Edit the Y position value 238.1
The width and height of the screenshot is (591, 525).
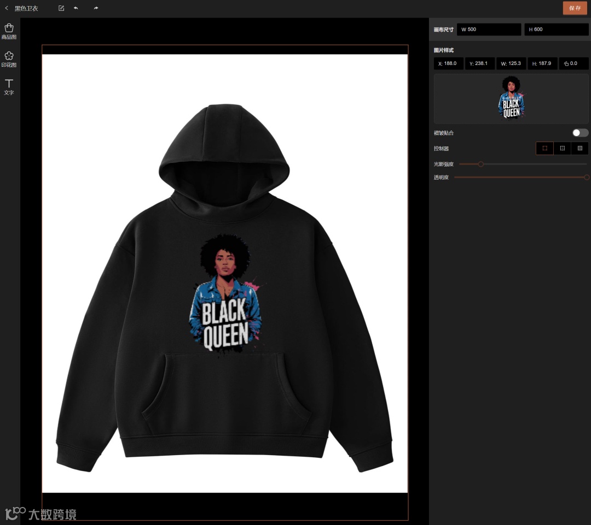coord(480,63)
